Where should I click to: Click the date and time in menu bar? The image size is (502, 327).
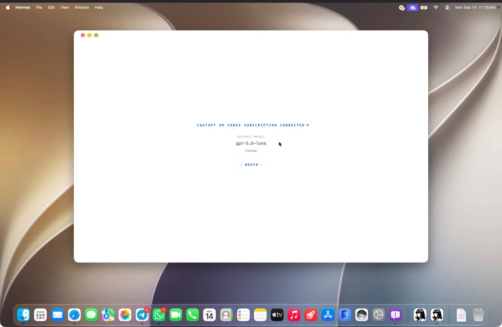click(475, 7)
